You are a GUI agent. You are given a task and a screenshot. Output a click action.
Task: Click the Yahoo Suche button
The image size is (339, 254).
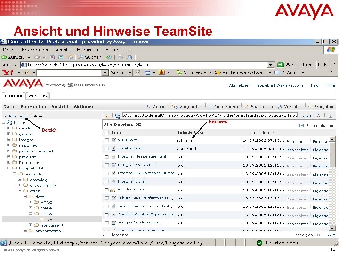tap(118, 73)
